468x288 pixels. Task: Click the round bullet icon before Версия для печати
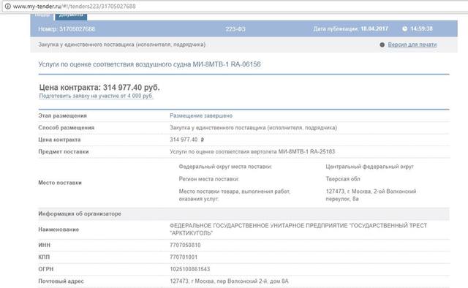[382, 45]
